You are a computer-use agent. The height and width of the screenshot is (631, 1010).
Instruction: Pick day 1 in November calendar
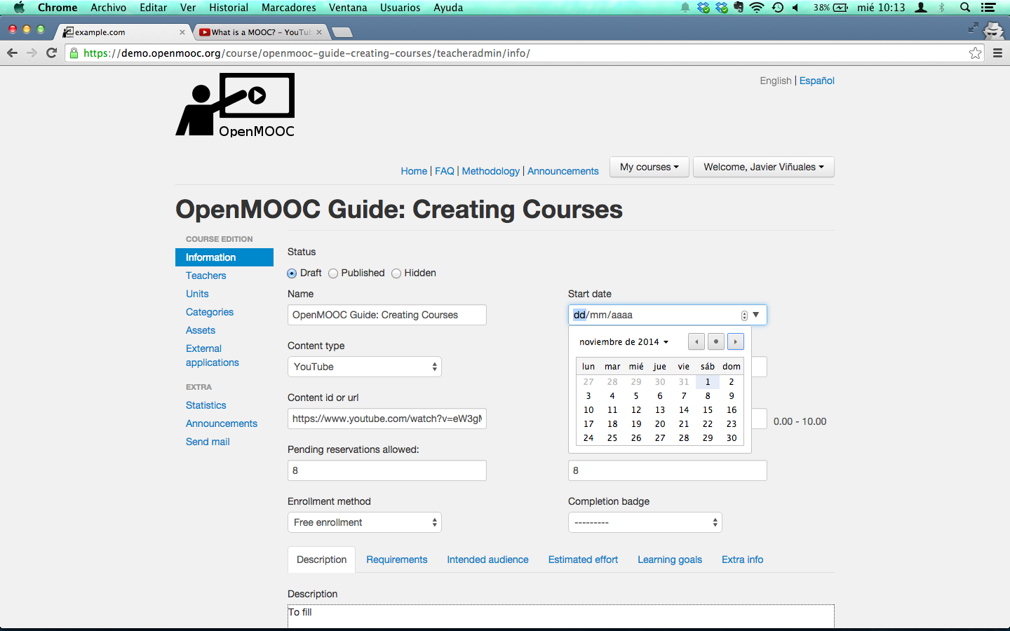pyautogui.click(x=708, y=382)
